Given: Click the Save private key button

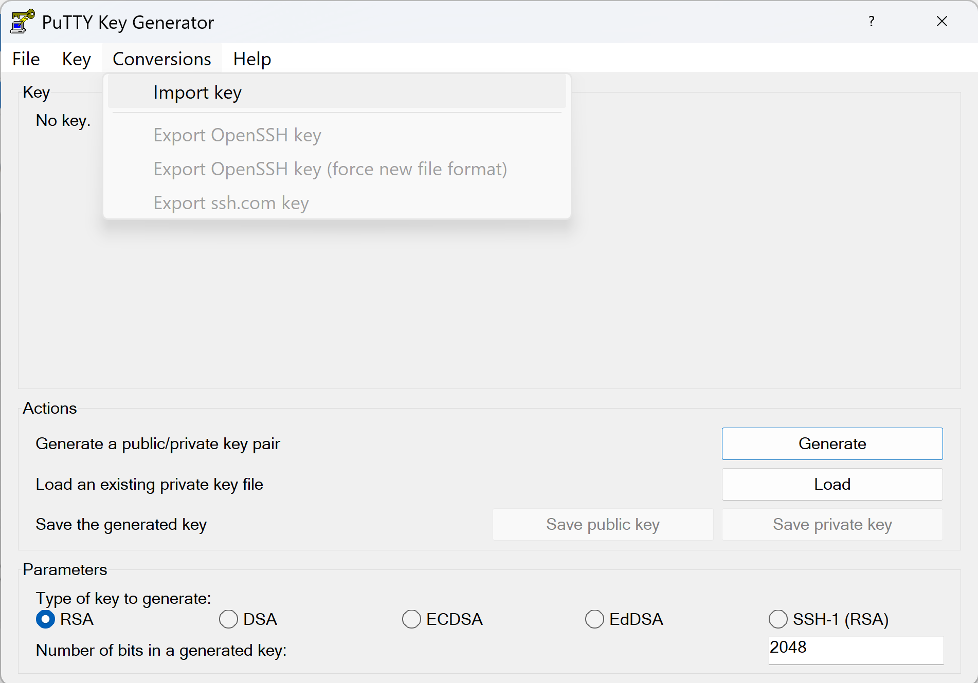Looking at the screenshot, I should (831, 524).
